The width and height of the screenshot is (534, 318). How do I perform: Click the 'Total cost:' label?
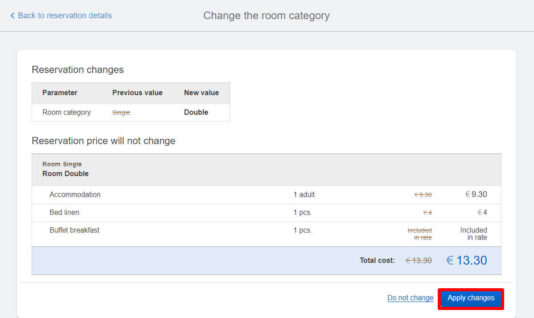click(x=378, y=261)
